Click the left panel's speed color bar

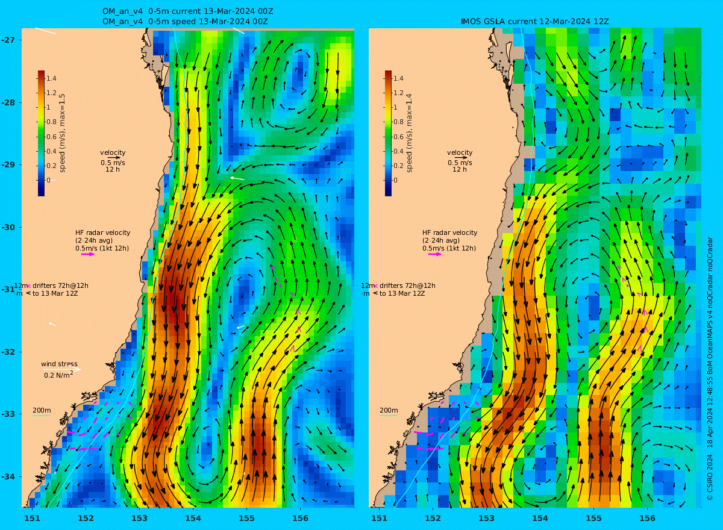(41, 133)
